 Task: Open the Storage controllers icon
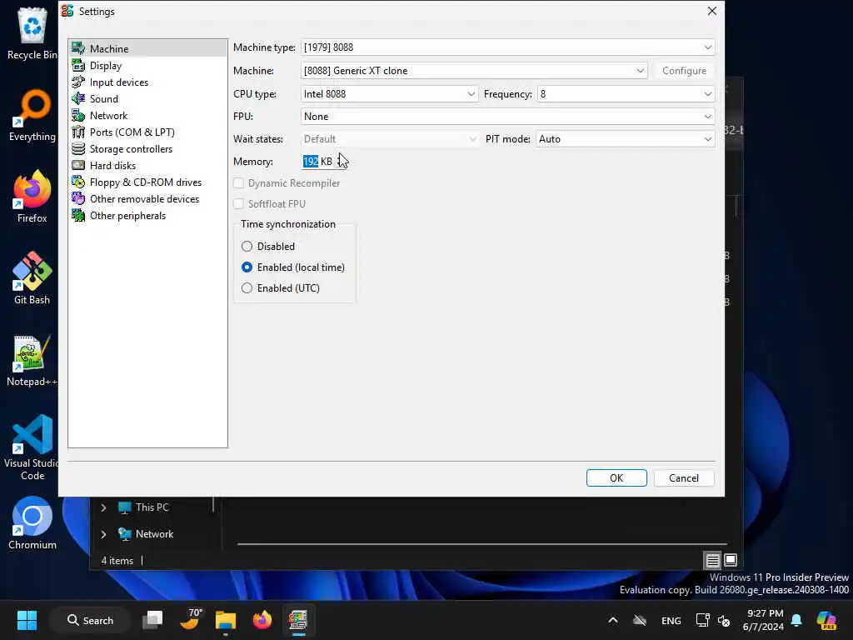tap(78, 148)
